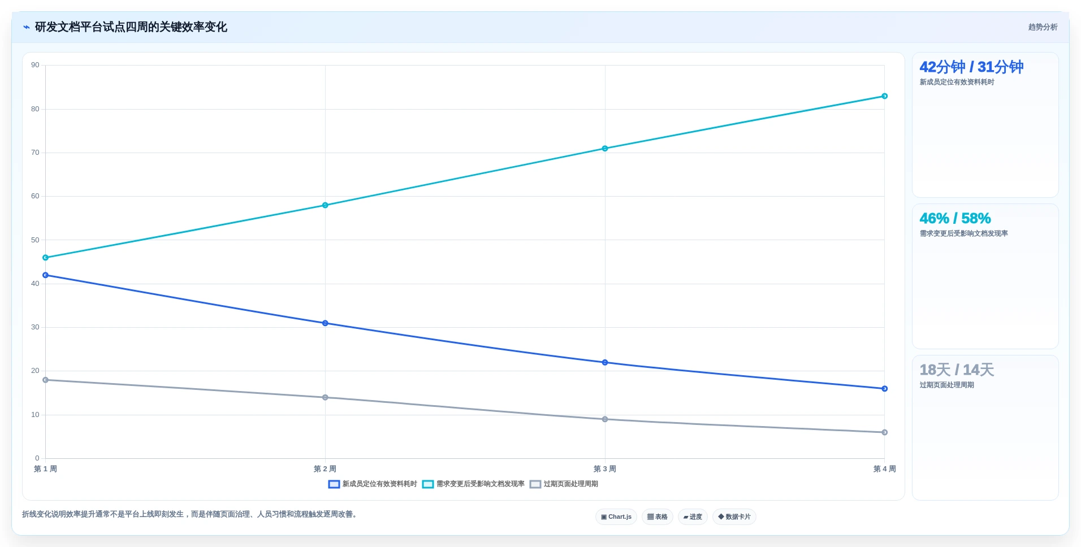Select the blue data point at 第 3 周
This screenshot has width=1081, height=547.
coord(605,362)
